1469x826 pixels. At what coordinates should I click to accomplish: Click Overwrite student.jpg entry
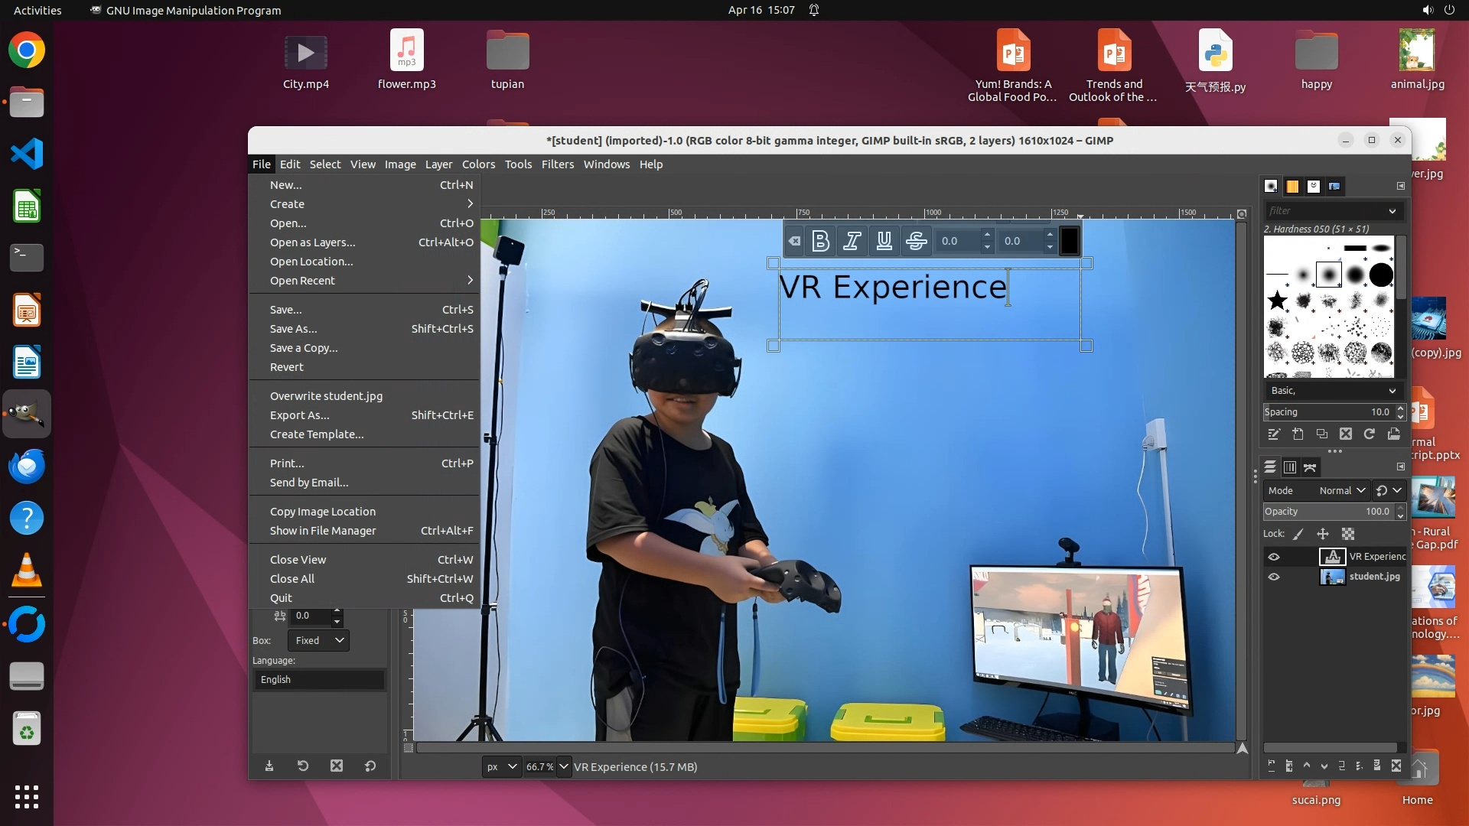click(326, 396)
